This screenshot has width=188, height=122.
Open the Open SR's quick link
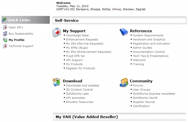16,27
